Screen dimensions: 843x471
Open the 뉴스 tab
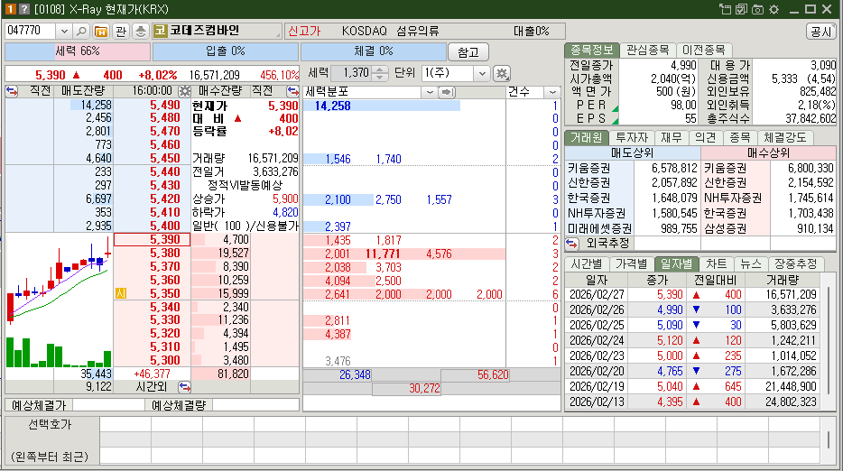751,264
